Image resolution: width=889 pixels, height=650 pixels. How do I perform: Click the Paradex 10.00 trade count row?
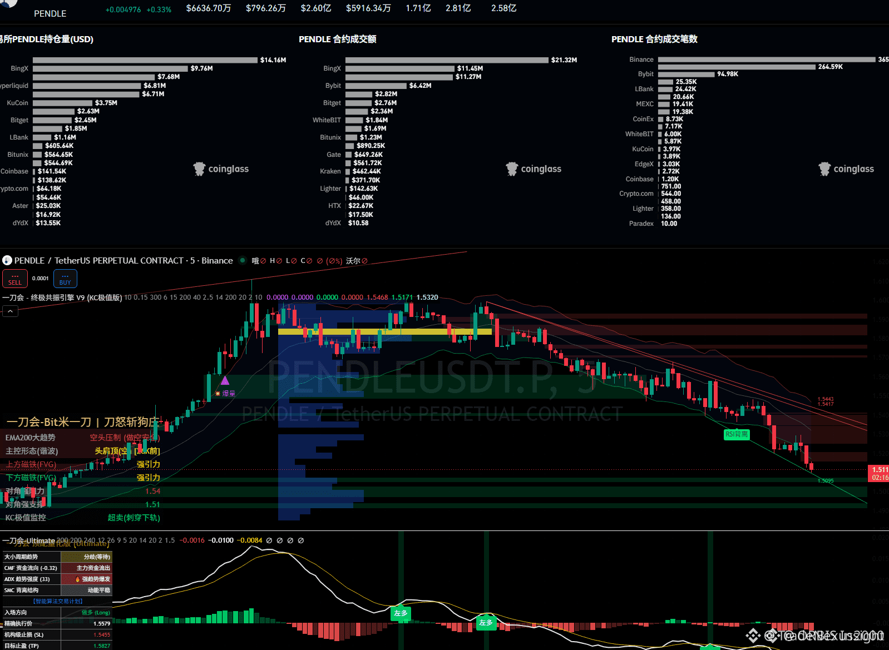653,224
